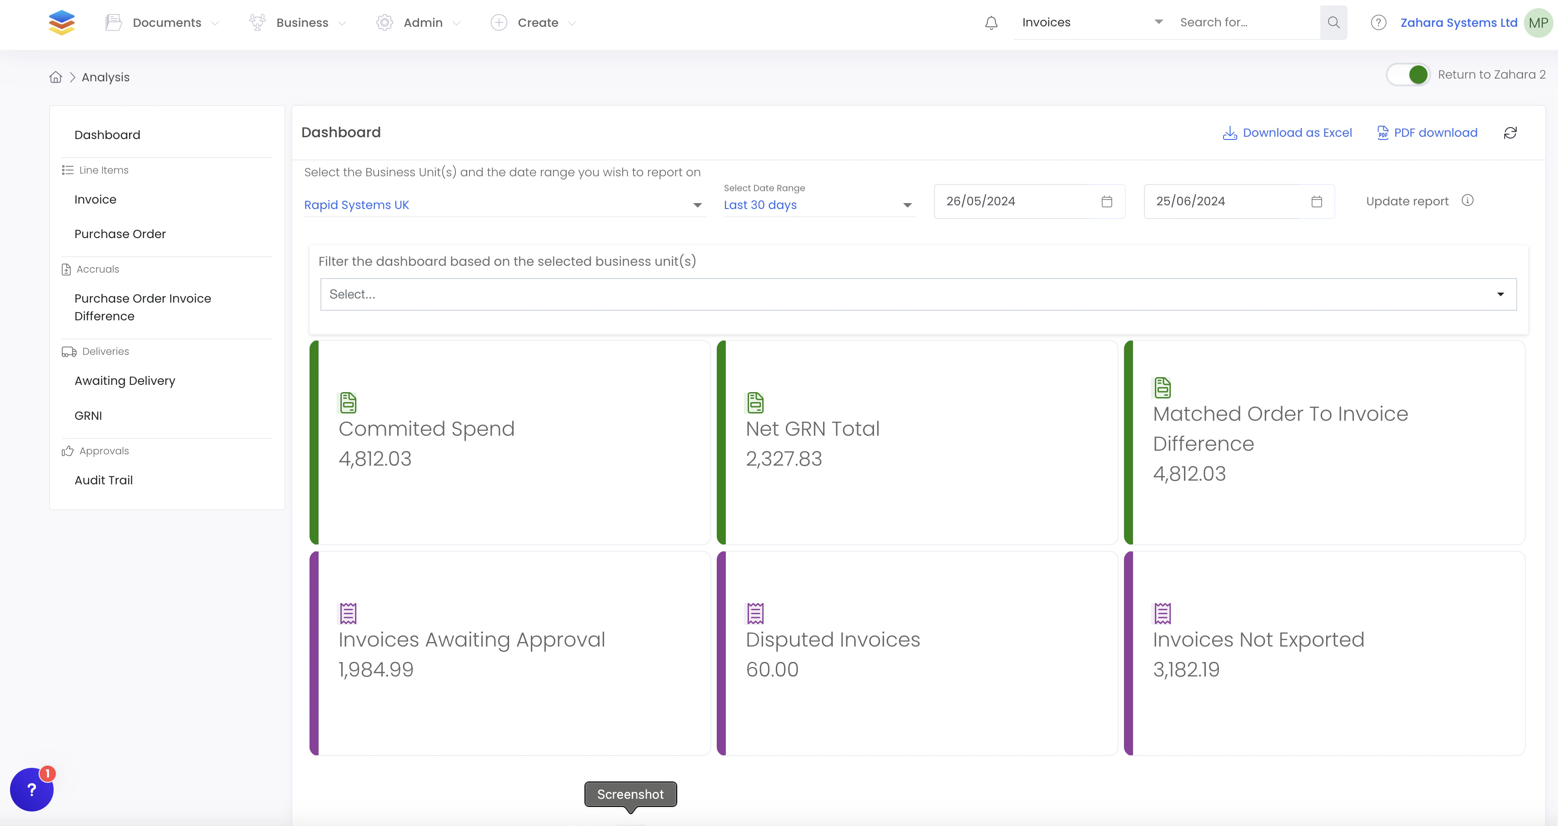Open the MP user avatar
This screenshot has height=826, width=1558.
(1538, 23)
